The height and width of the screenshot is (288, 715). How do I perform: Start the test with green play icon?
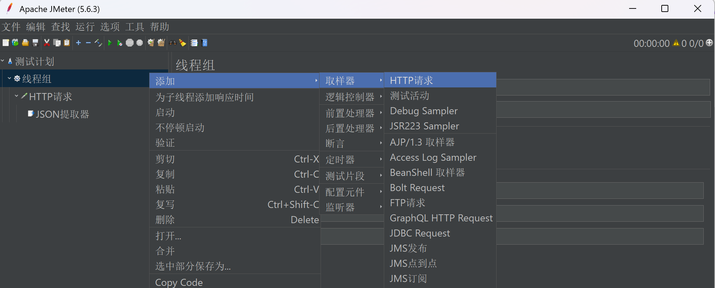point(110,43)
